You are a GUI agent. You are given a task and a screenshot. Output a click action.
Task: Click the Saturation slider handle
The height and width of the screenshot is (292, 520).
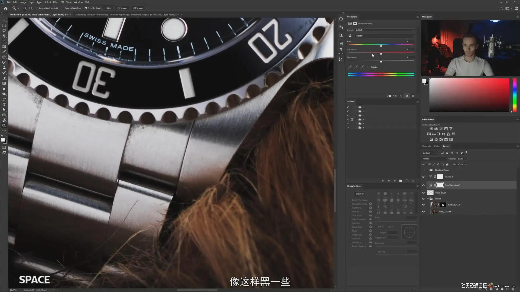click(381, 54)
